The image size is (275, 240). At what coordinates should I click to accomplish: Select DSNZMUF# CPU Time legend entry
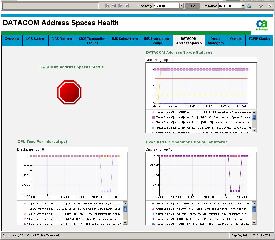[x=73, y=204]
